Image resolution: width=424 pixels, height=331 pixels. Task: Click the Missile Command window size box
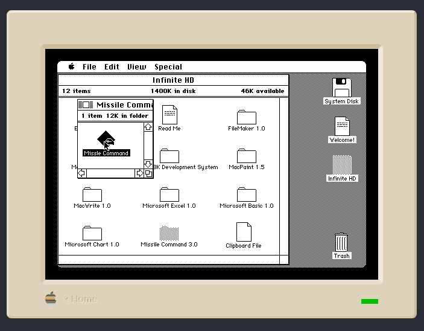[x=148, y=173]
